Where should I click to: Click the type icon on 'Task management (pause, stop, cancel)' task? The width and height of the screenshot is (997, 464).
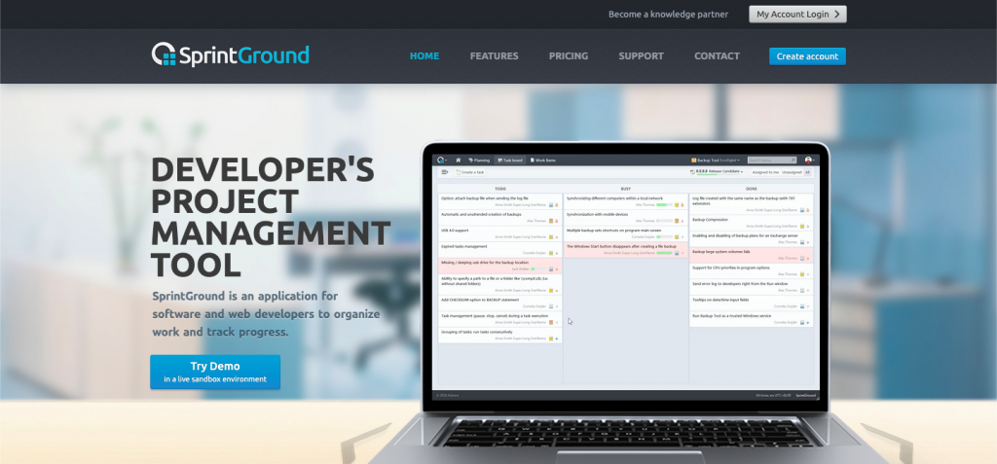pyautogui.click(x=551, y=322)
